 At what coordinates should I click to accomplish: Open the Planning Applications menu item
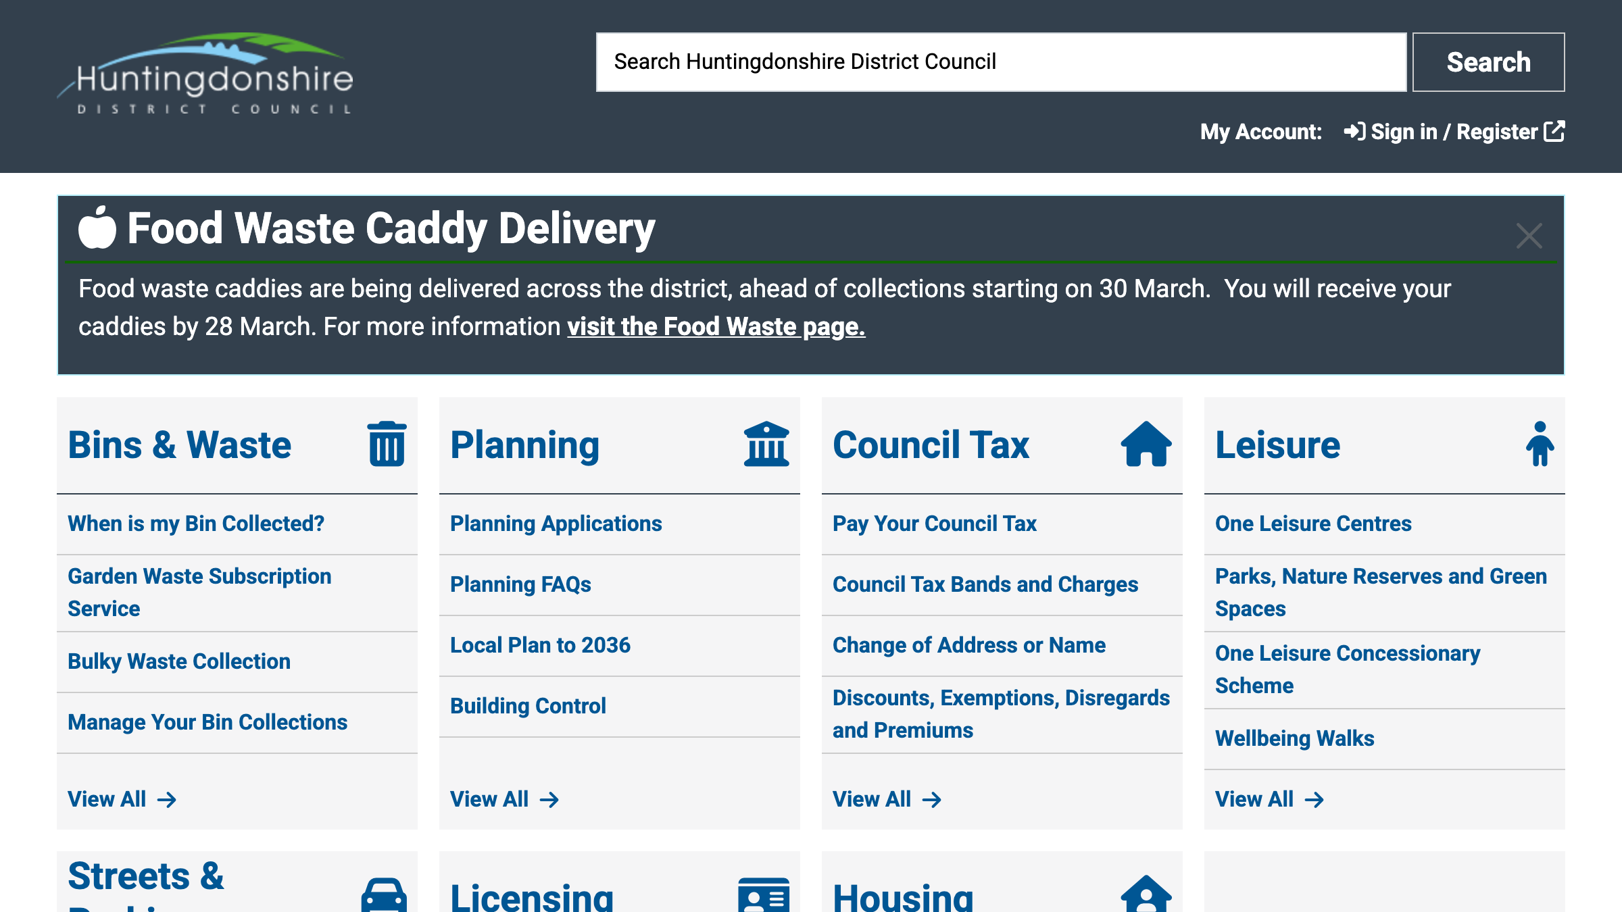coord(556,524)
